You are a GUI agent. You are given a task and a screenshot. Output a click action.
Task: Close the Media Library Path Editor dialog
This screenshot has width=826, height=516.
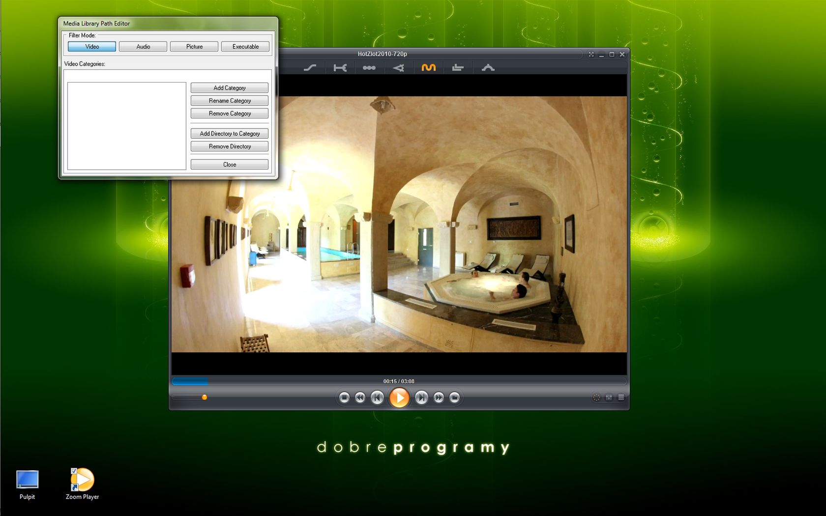pyautogui.click(x=230, y=165)
